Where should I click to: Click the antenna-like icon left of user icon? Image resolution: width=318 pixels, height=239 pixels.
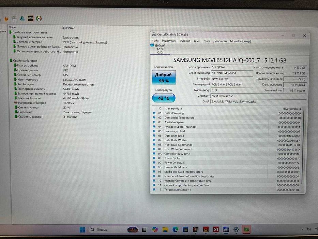14,18
